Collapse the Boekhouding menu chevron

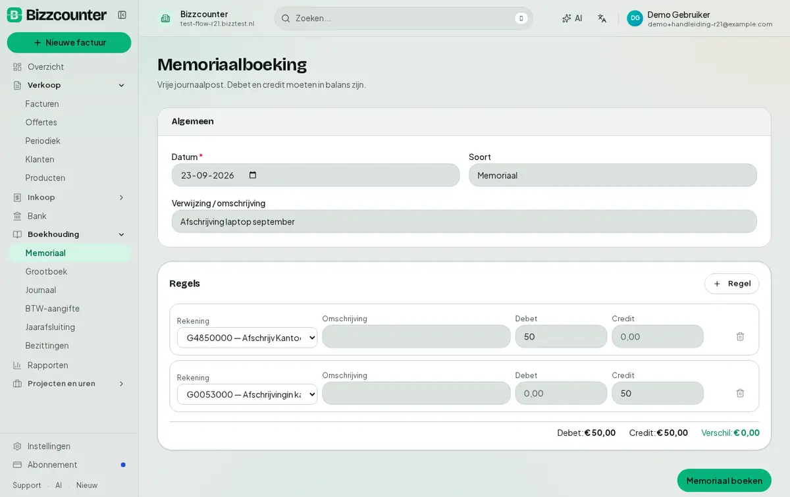pos(121,234)
